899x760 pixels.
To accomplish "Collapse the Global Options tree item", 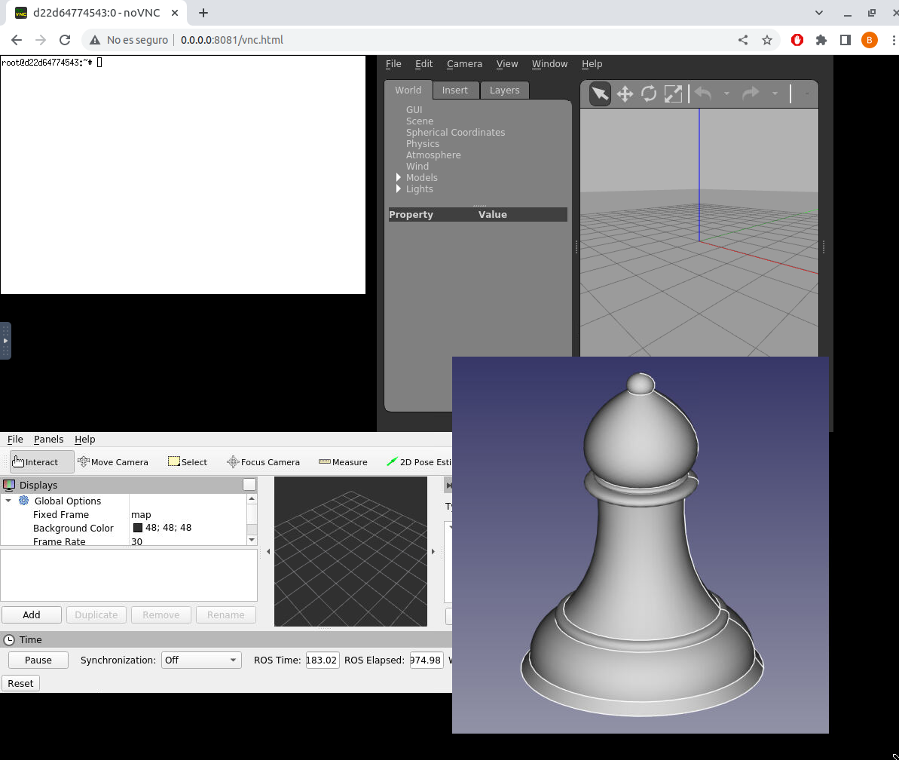I will [x=9, y=501].
